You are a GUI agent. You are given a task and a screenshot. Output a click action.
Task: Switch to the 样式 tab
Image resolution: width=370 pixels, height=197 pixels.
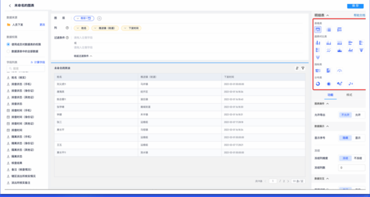pyautogui.click(x=349, y=95)
